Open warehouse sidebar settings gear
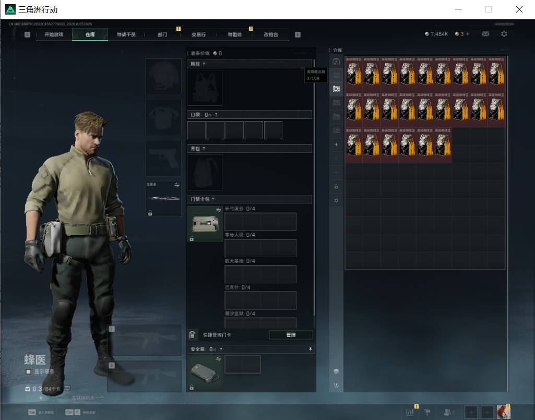The width and height of the screenshot is (535, 420). point(336,201)
